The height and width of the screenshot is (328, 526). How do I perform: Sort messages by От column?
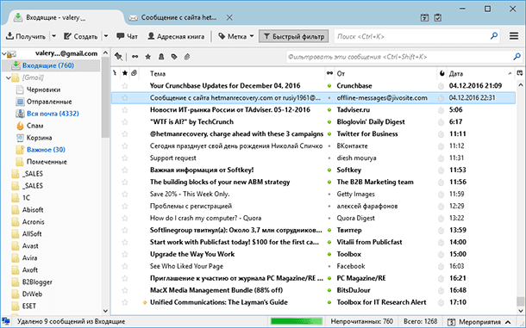(385, 73)
